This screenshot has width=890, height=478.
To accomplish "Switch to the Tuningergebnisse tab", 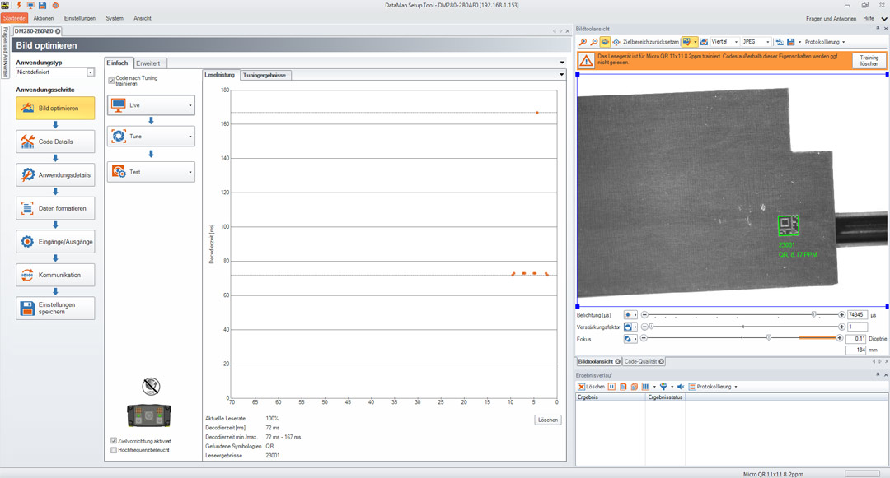I will tap(265, 75).
